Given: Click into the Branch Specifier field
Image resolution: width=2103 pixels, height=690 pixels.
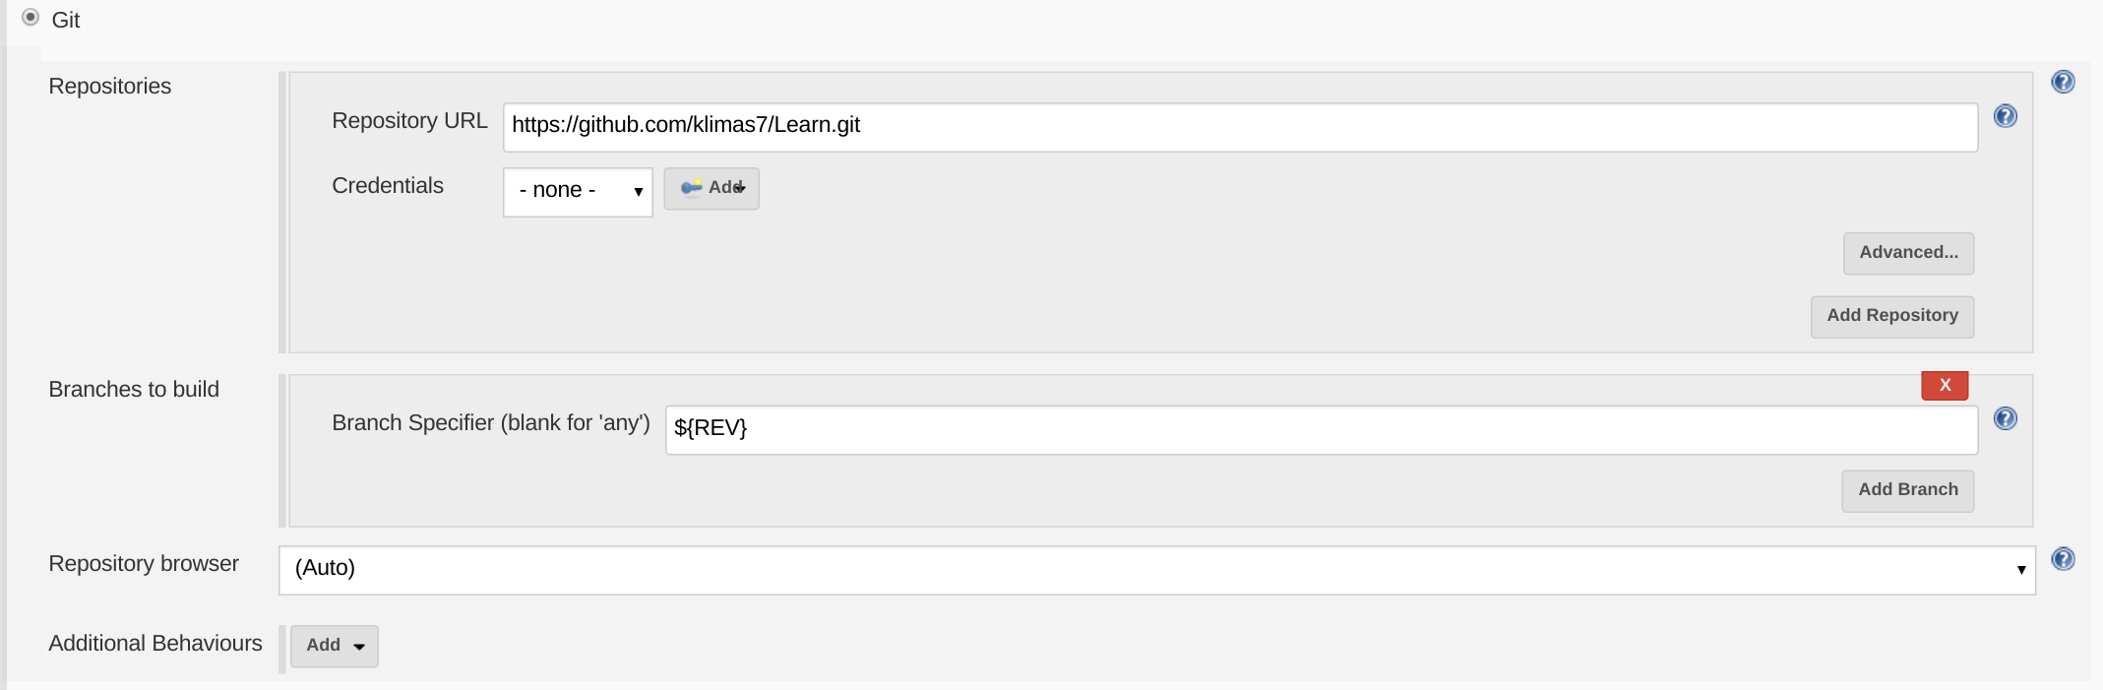Looking at the screenshot, I should (1321, 430).
